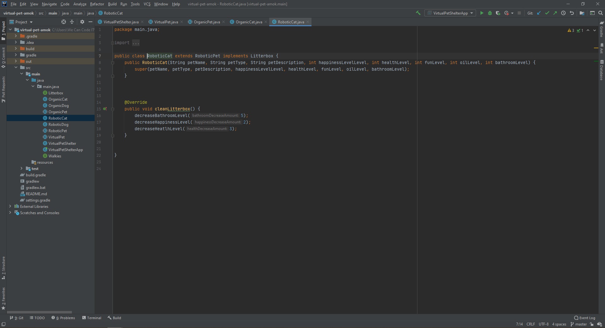605x328 pixels.
Task: Push commits with the green Git arrow
Action: point(555,13)
